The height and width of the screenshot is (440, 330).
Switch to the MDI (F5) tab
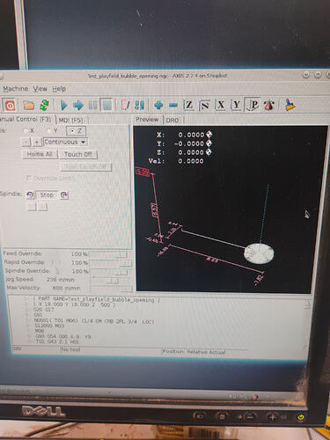pos(71,121)
